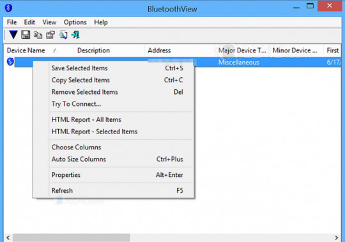Sort by Description column header

(x=109, y=50)
